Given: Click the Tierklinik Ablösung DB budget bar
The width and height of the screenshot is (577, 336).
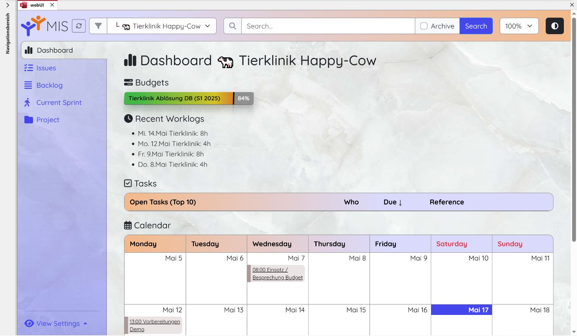Looking at the screenshot, I should tap(179, 98).
